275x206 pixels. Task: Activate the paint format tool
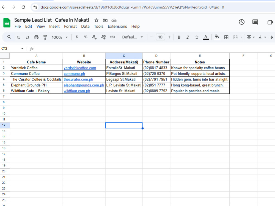45,37
